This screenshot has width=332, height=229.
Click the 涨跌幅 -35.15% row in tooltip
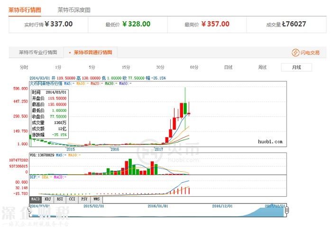[49, 135]
